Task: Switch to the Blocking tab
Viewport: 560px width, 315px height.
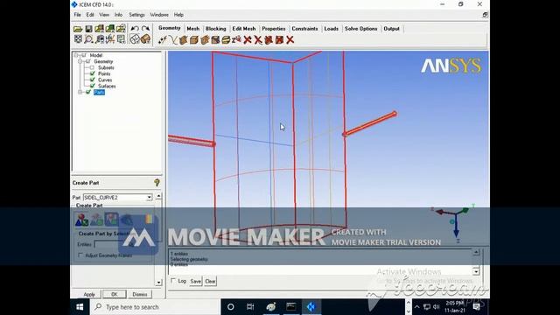Action: tap(216, 29)
